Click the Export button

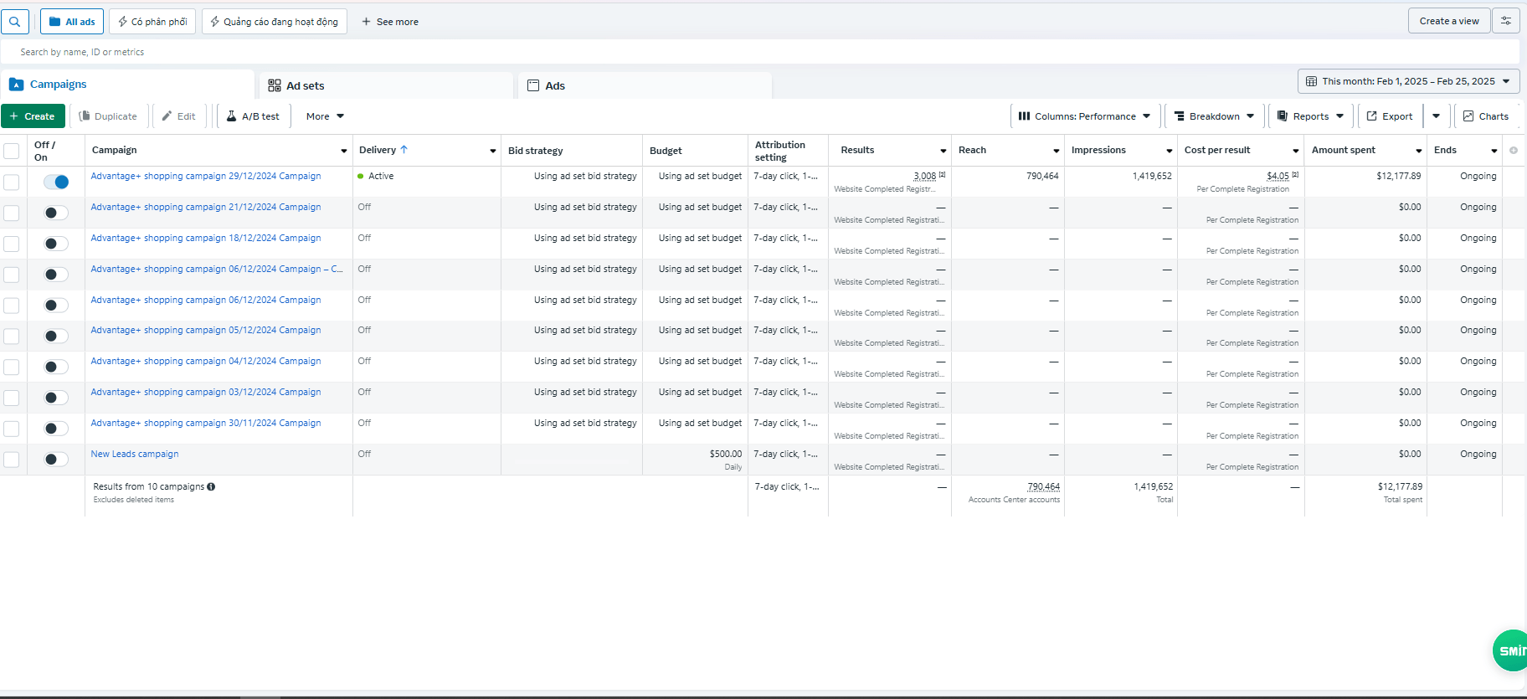[1389, 116]
